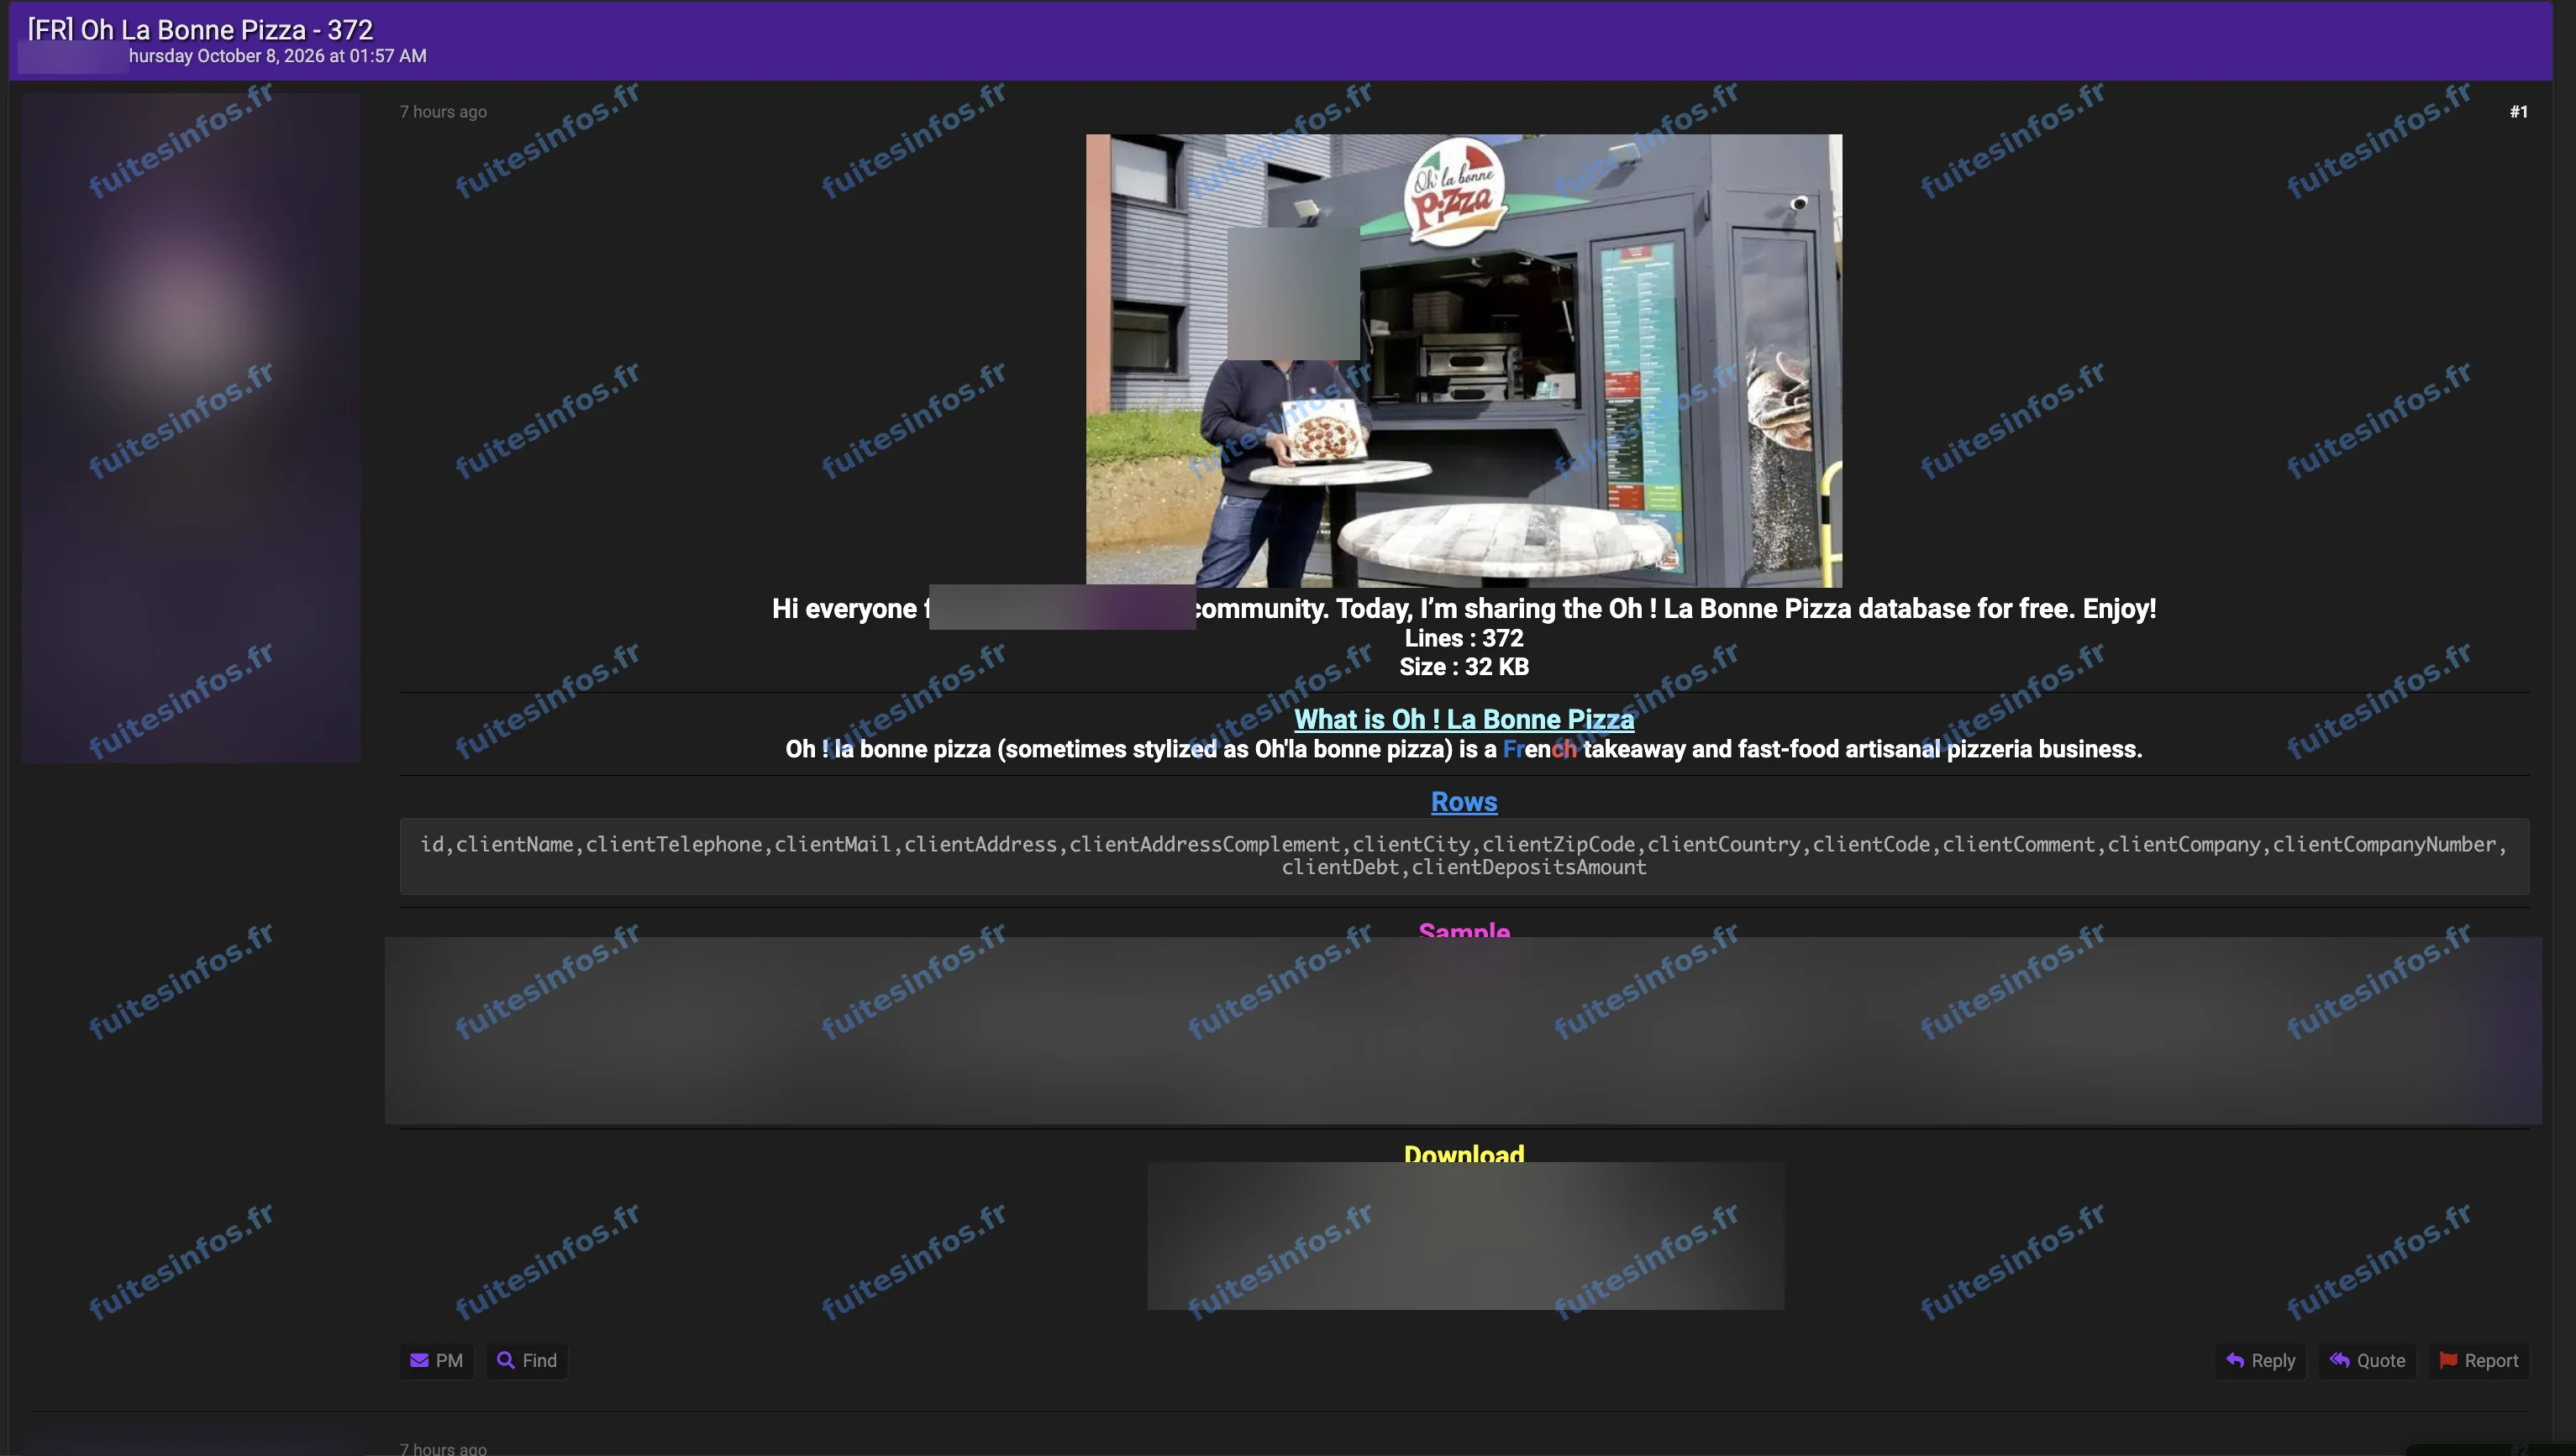Click the PM button
This screenshot has height=1456, width=2576.
(x=436, y=1360)
